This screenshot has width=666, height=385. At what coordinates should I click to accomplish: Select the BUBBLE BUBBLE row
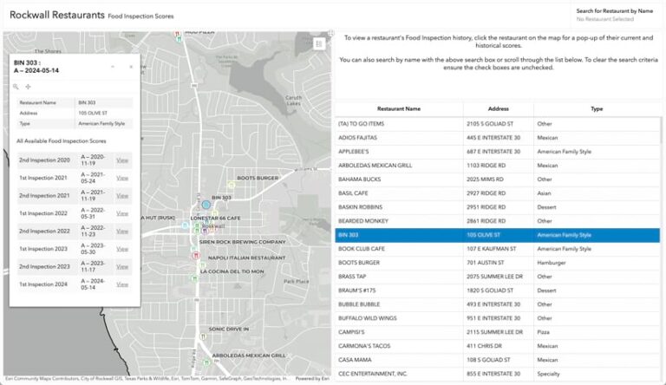(x=498, y=304)
